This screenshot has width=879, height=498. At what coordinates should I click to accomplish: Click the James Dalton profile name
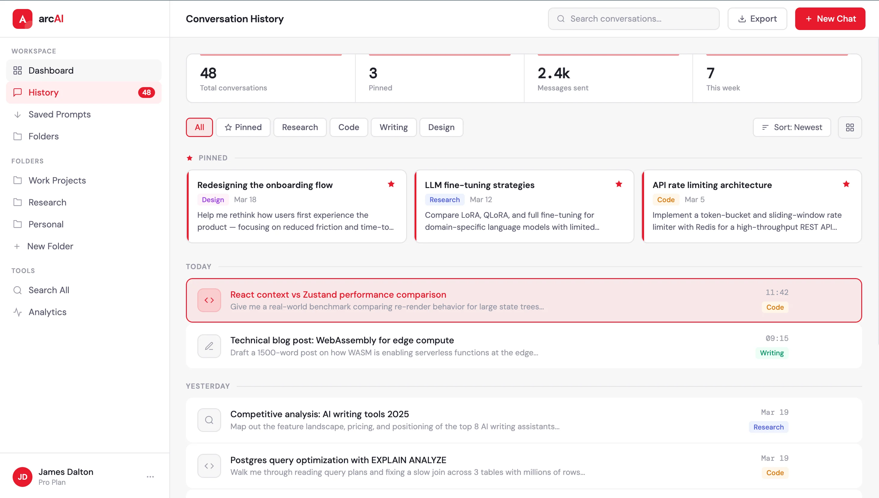(66, 472)
